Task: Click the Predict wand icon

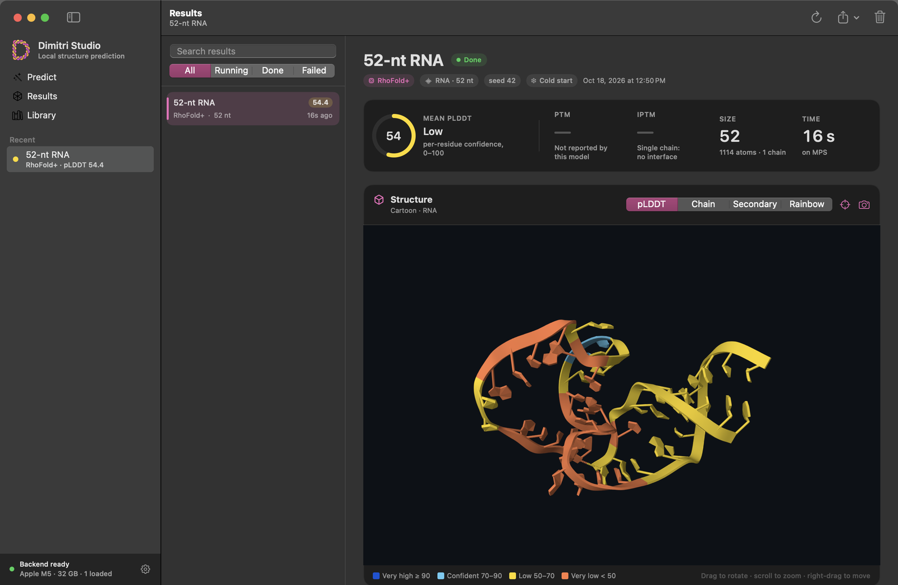Action: (17, 77)
